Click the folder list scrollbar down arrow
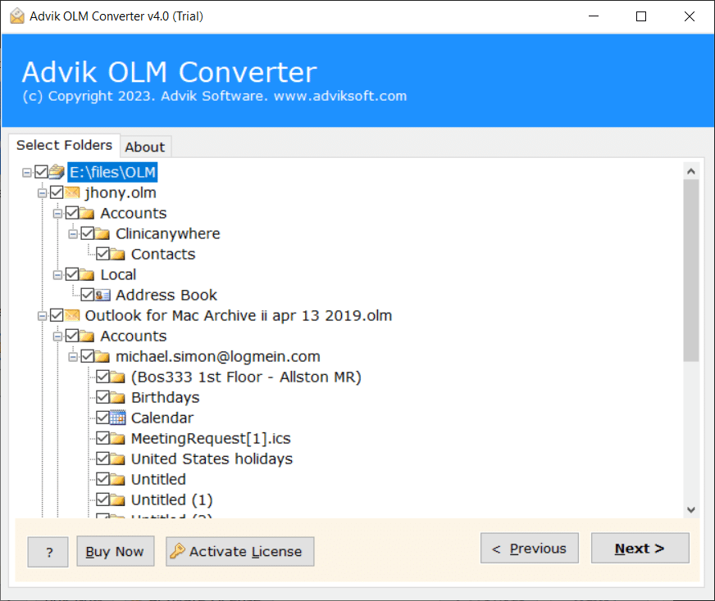The height and width of the screenshot is (601, 715). [x=690, y=509]
